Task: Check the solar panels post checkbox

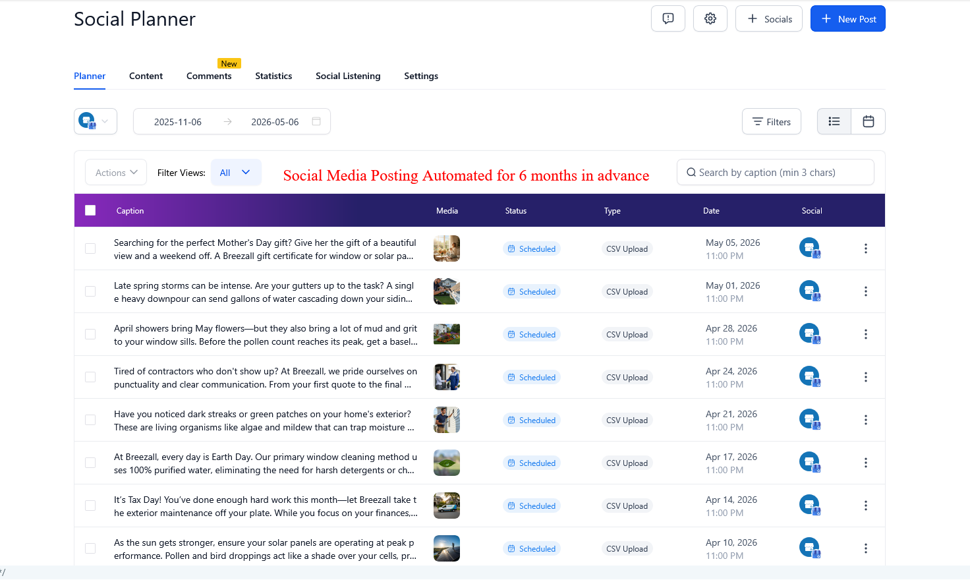Action: coord(90,548)
